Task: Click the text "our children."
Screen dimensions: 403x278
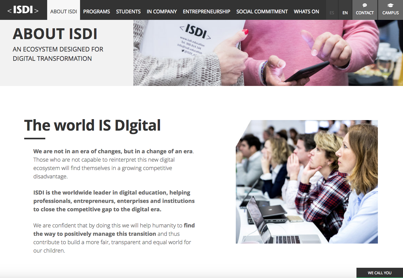Action: [49, 250]
